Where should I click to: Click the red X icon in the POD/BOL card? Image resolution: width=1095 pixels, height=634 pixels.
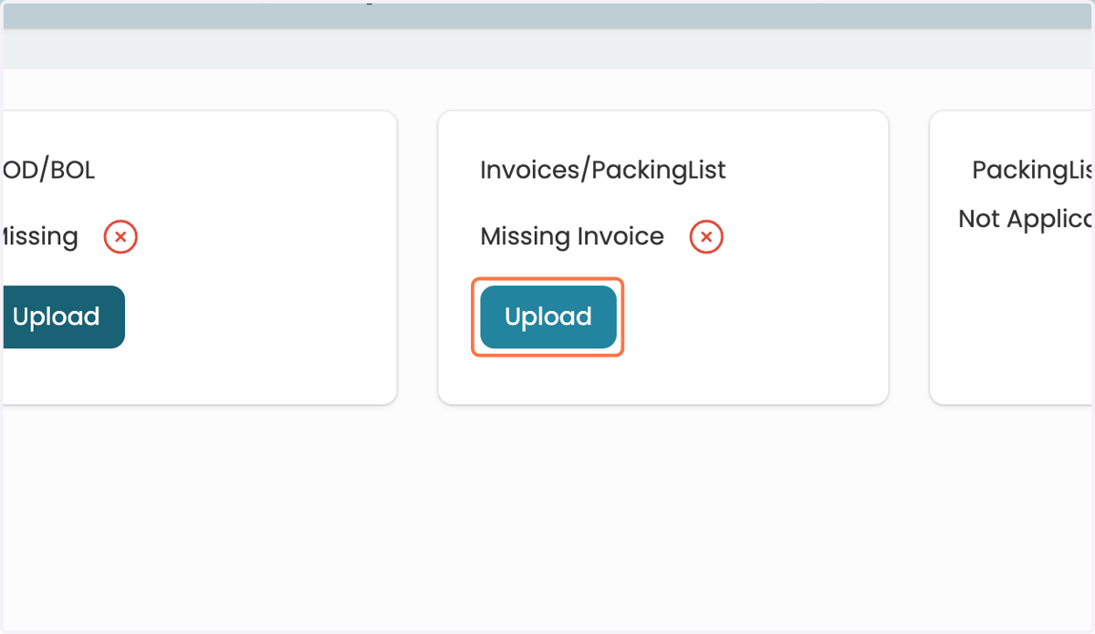point(120,237)
